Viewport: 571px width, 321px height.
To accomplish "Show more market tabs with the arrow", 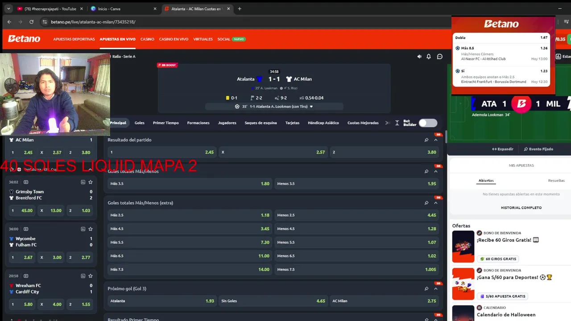I will pyautogui.click(x=387, y=123).
